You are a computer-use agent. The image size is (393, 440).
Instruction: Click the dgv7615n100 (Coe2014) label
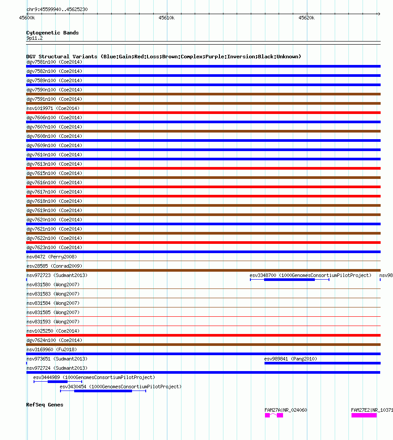(x=54, y=173)
